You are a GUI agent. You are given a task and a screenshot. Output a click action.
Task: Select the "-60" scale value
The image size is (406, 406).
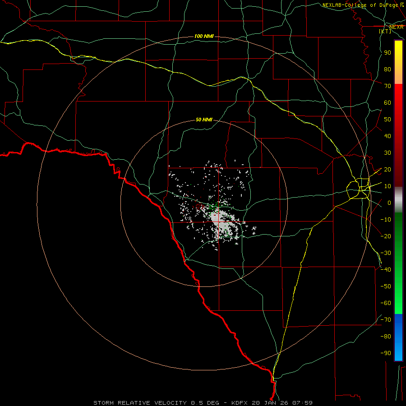coord(386,303)
